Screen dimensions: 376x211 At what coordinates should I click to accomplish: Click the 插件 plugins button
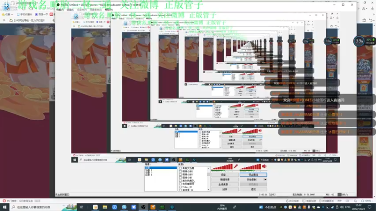point(225,189)
